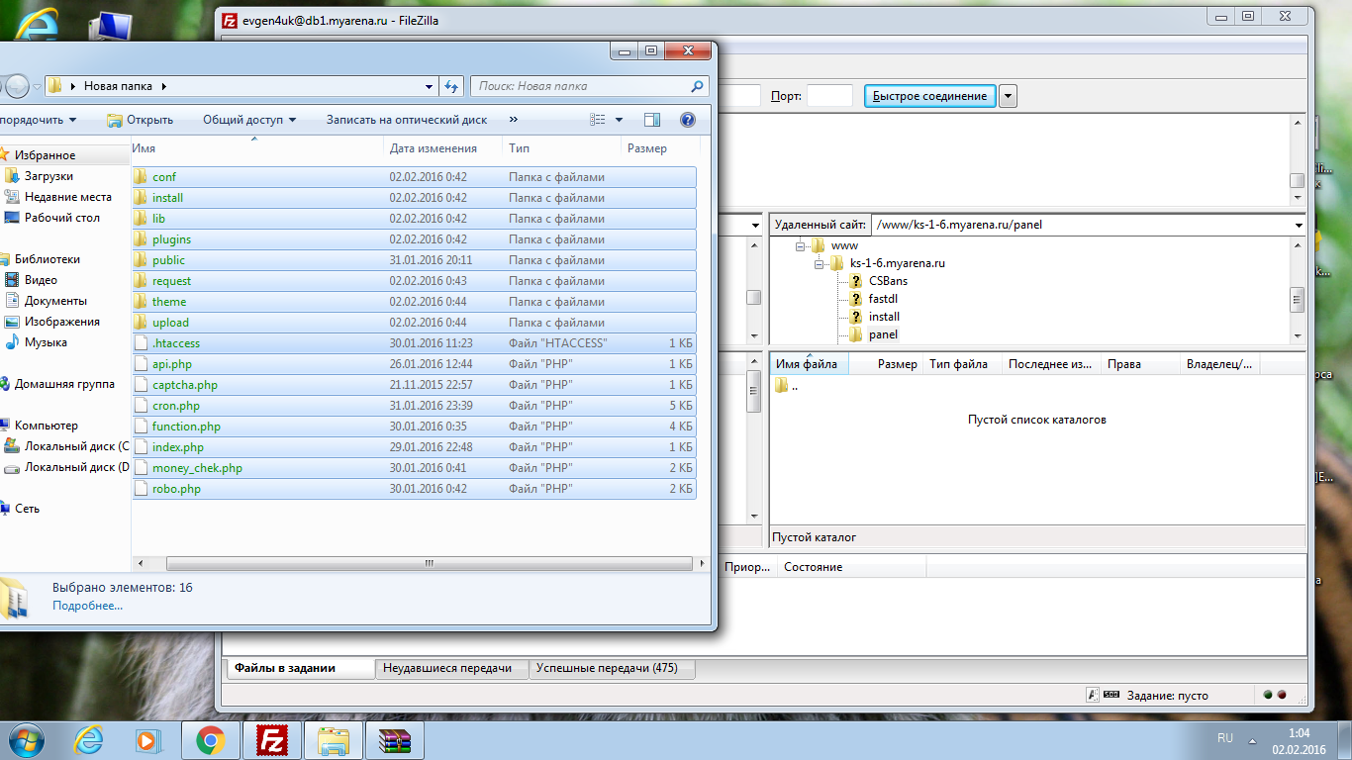Select the fastdl folder in remote tree
The height and width of the screenshot is (760, 1352).
883,299
